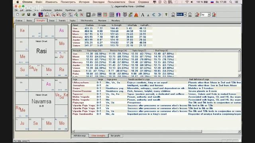Click the orange fire toolbar icon
Screen dimensions: 255x143
136,15
